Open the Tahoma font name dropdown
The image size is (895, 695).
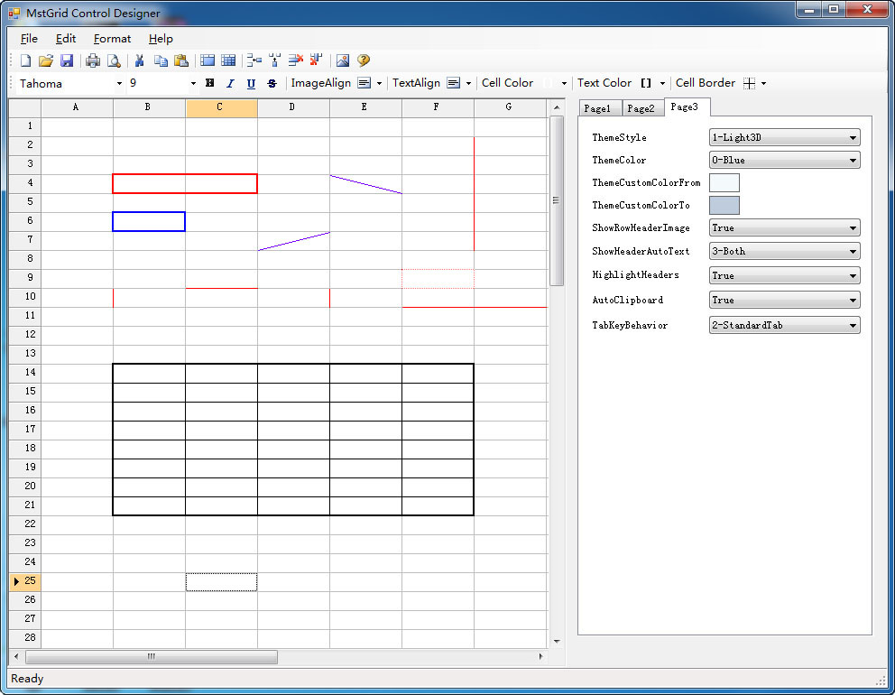(119, 83)
